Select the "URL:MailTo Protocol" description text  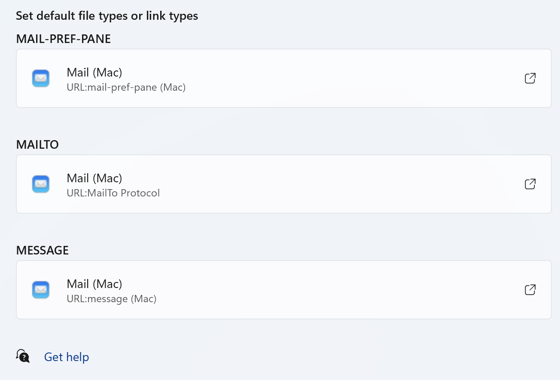113,193
